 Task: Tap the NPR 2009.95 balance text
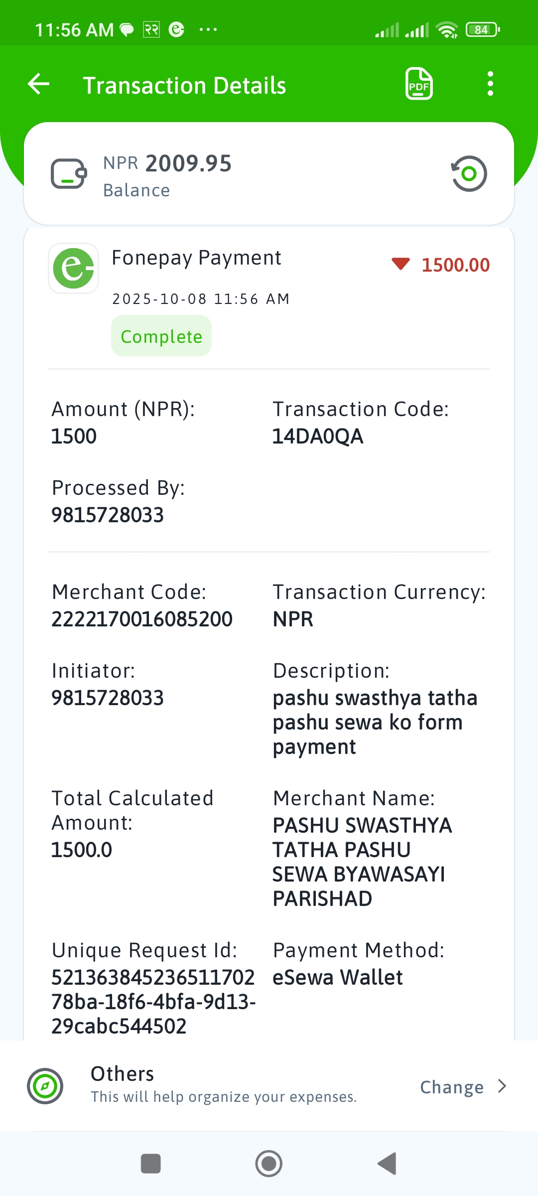(x=167, y=163)
